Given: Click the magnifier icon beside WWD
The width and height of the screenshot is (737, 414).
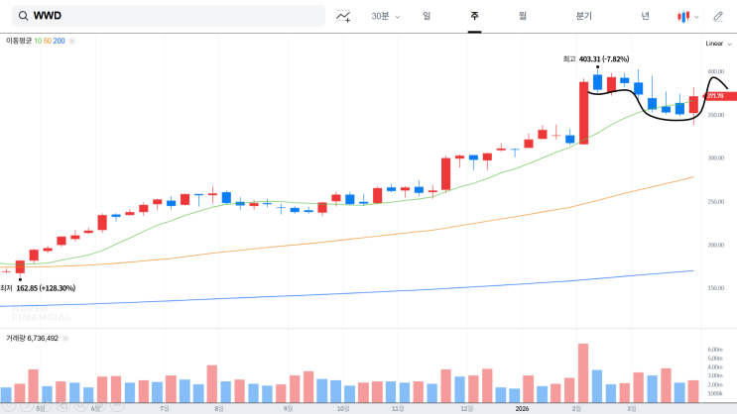Looking at the screenshot, I should [23, 16].
